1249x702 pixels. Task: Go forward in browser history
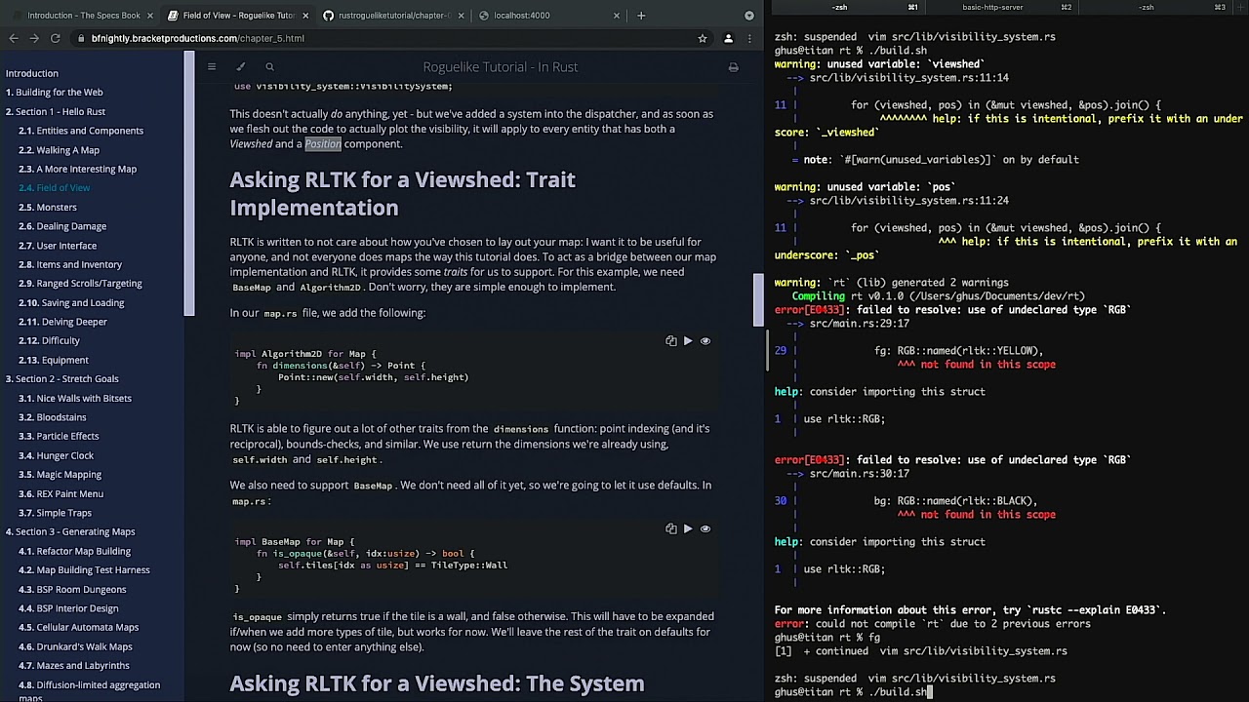(34, 38)
